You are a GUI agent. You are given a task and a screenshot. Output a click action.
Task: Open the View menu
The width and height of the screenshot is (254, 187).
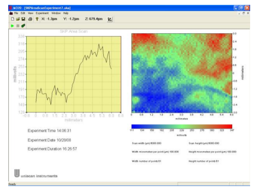click(x=31, y=13)
